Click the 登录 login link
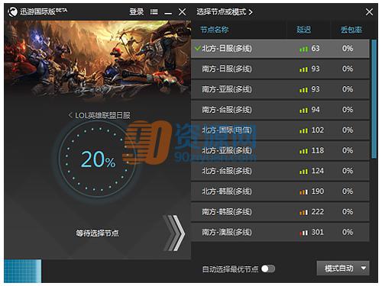The height and width of the screenshot is (286, 382). 137,11
